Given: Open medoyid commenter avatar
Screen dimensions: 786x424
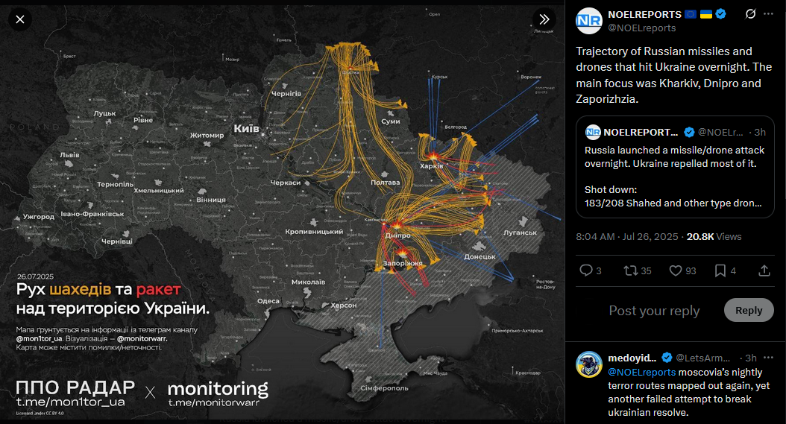Looking at the screenshot, I should tap(589, 364).
